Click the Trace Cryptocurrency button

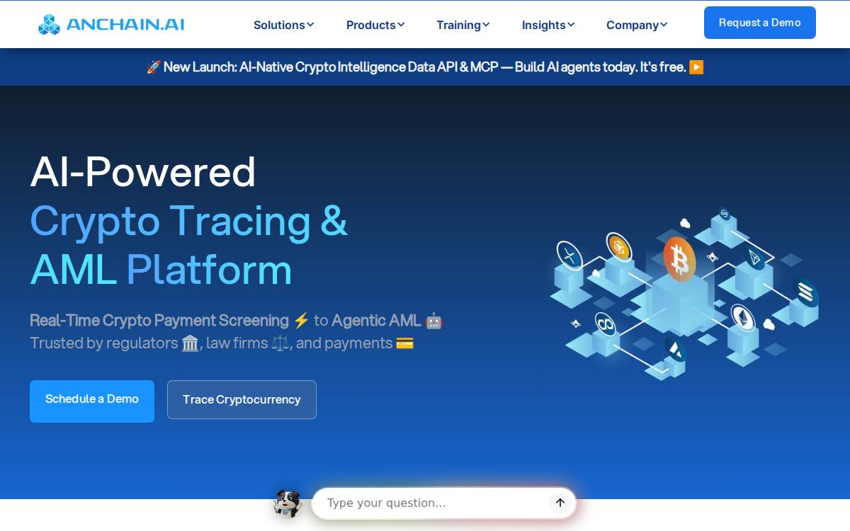click(242, 400)
